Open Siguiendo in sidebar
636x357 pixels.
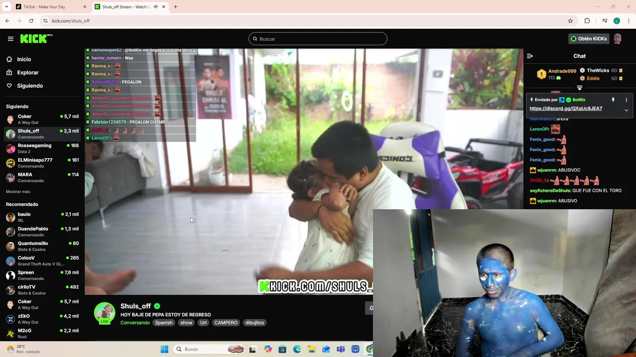[x=30, y=86]
